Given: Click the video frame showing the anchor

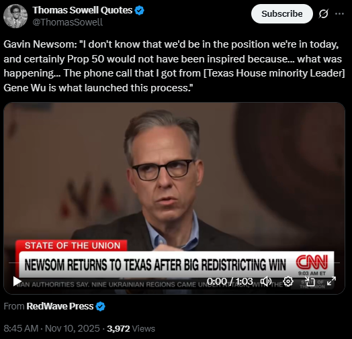Looking at the screenshot, I should coord(174,179).
